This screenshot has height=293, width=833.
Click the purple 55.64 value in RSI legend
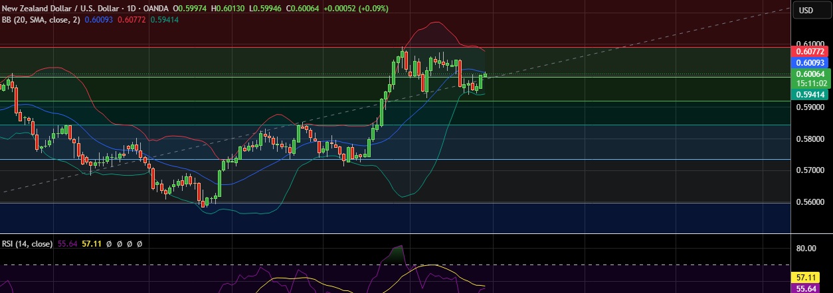click(x=68, y=244)
